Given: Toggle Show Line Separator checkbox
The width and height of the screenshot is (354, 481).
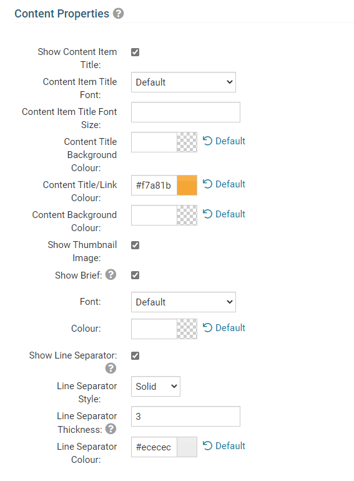Looking at the screenshot, I should pos(135,355).
